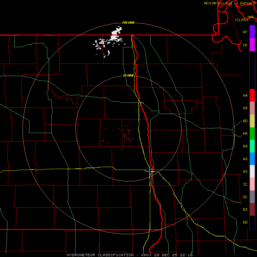Screen dimensions: 257x257
Task: Click the HA red color swatch
Action: (x=252, y=95)
